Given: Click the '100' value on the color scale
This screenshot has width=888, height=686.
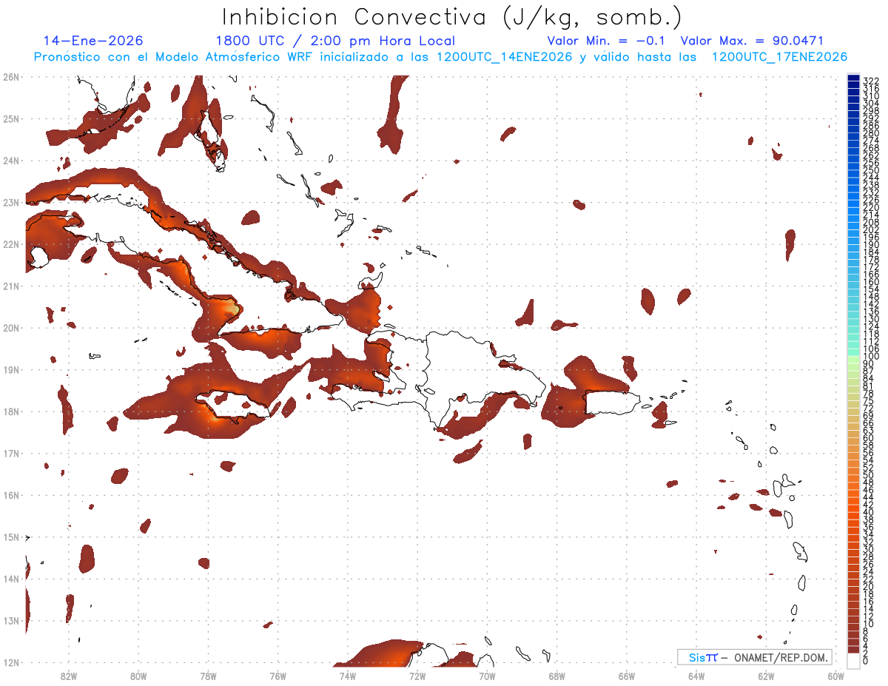Looking at the screenshot, I should pyautogui.click(x=871, y=357).
